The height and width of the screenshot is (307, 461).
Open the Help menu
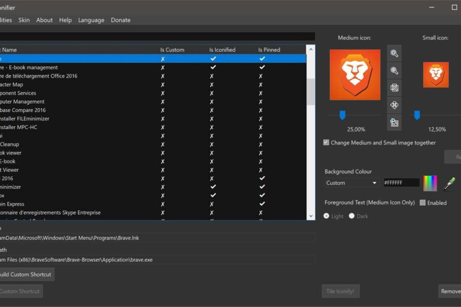coord(65,20)
